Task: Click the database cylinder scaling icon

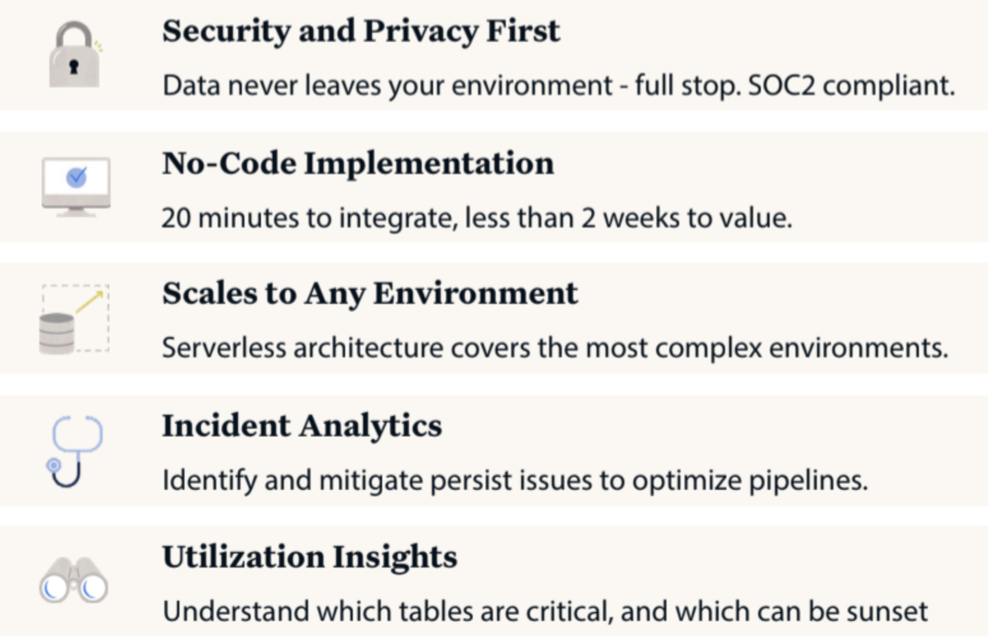Action: pyautogui.click(x=56, y=333)
